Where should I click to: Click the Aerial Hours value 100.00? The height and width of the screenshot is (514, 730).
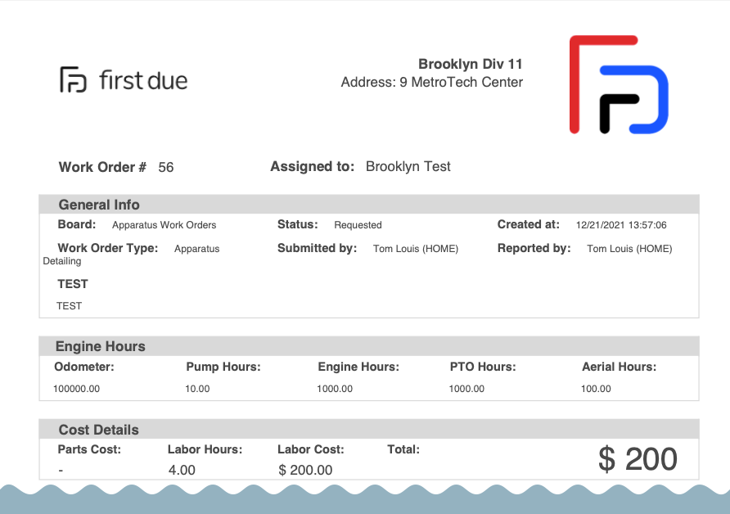[596, 389]
